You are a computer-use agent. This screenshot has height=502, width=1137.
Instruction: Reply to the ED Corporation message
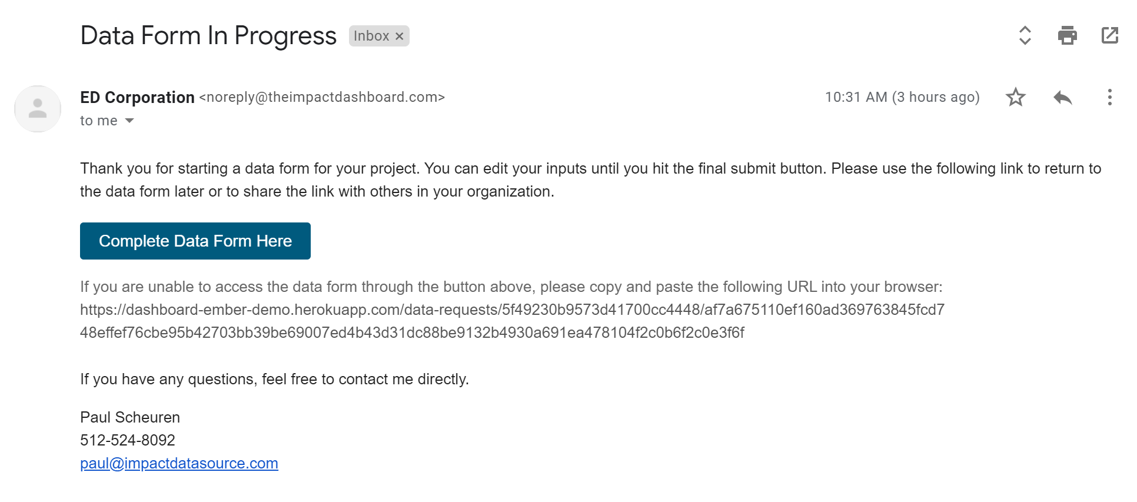(1062, 97)
